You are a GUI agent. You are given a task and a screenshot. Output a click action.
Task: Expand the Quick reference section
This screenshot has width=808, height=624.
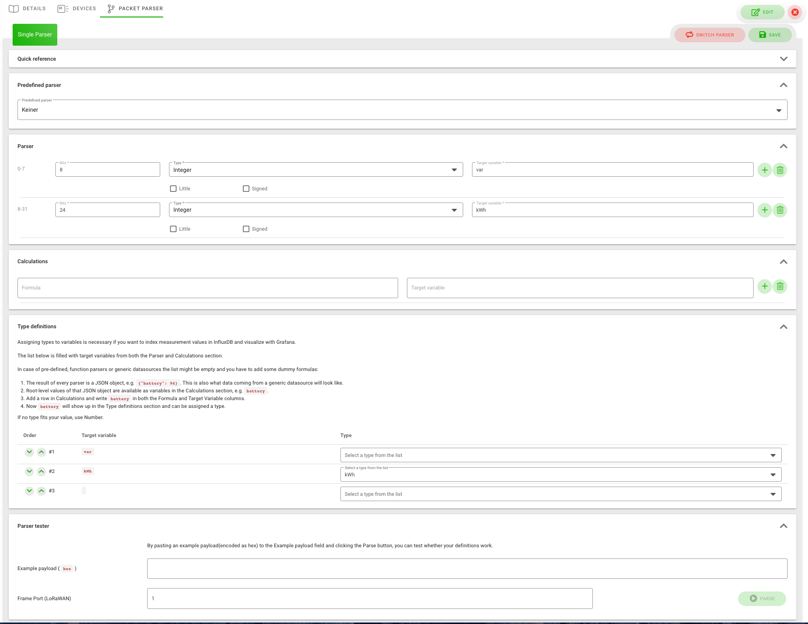tap(783, 59)
